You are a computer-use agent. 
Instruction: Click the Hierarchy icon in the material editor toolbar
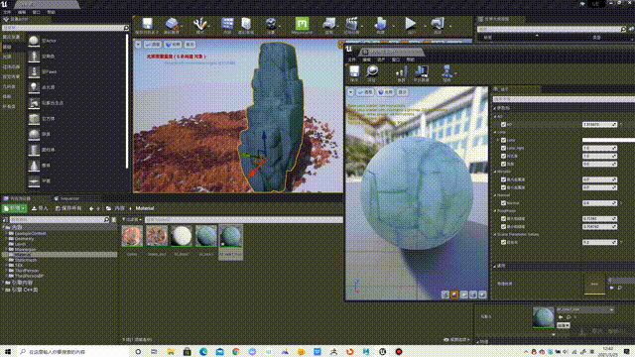pyautogui.click(x=446, y=72)
